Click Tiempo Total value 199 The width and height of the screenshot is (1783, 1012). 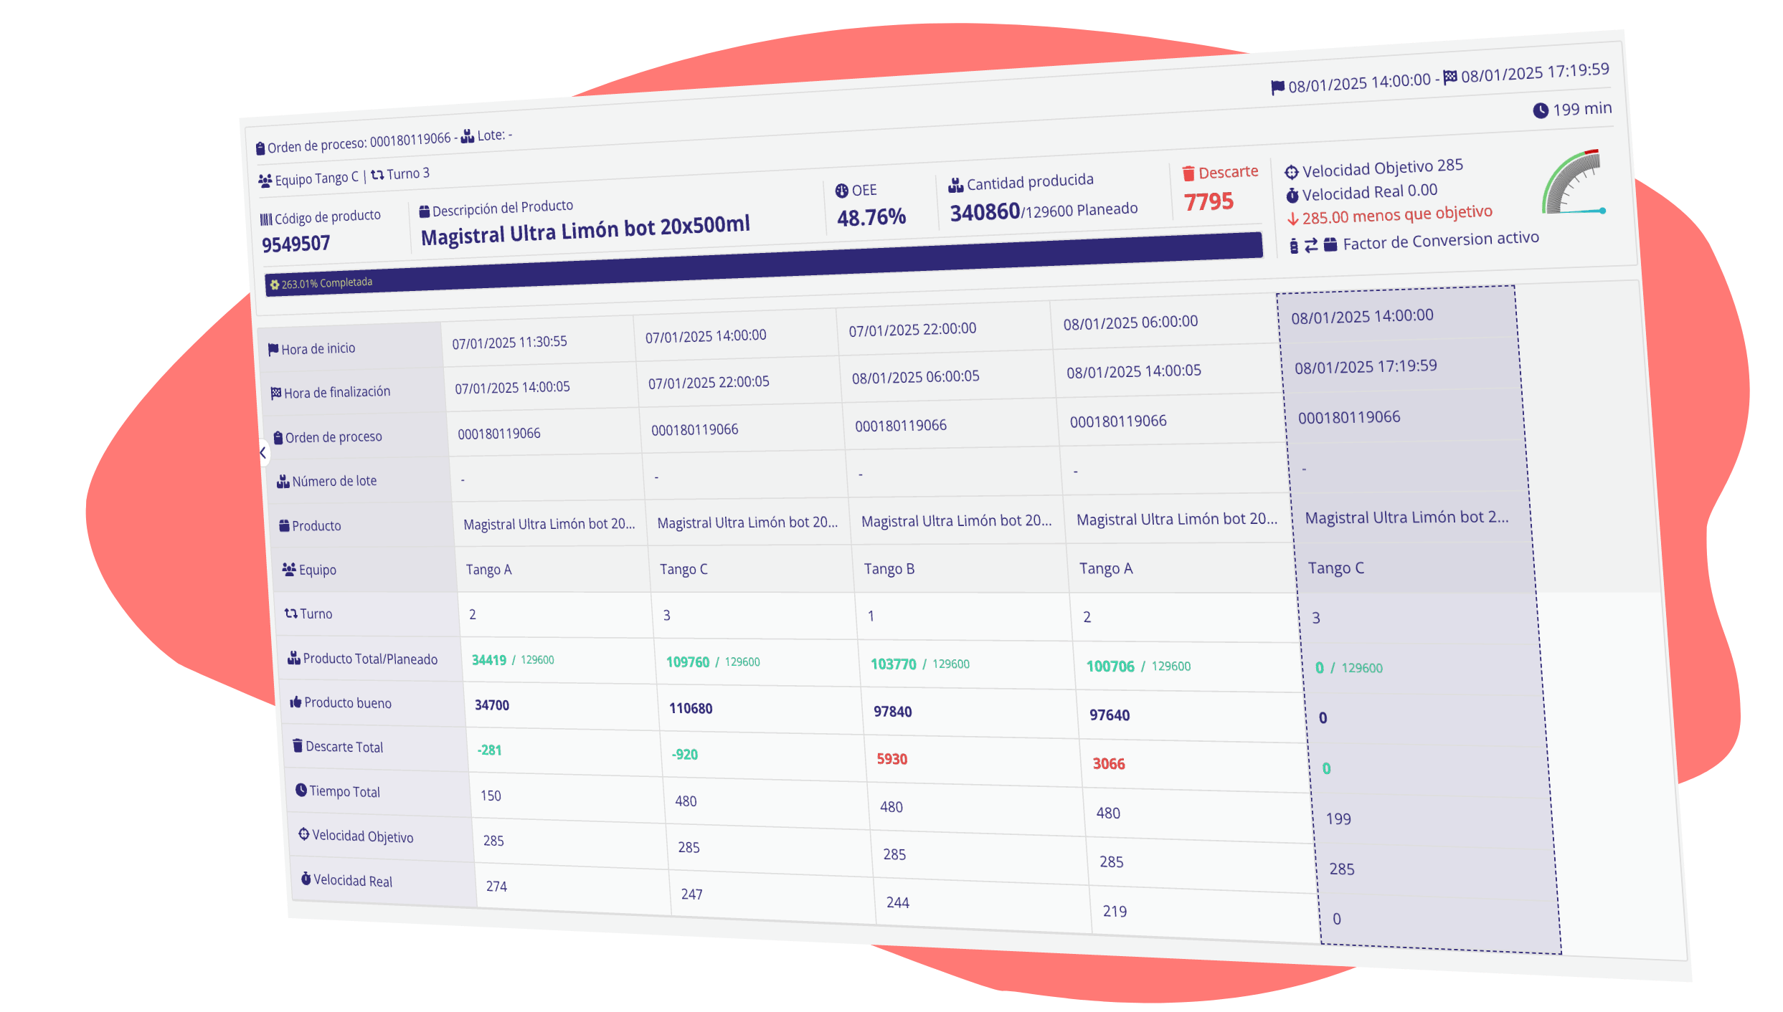(1338, 818)
